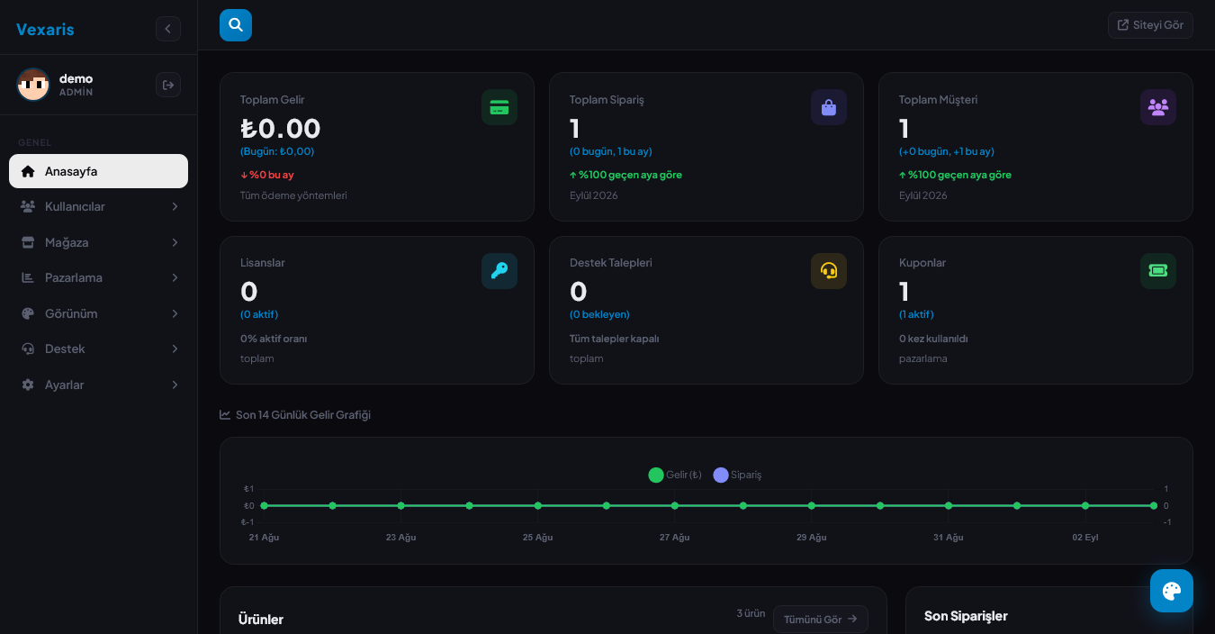Image resolution: width=1215 pixels, height=634 pixels.
Task: Collapse the sidebar with the arrow button
Action: tap(168, 29)
